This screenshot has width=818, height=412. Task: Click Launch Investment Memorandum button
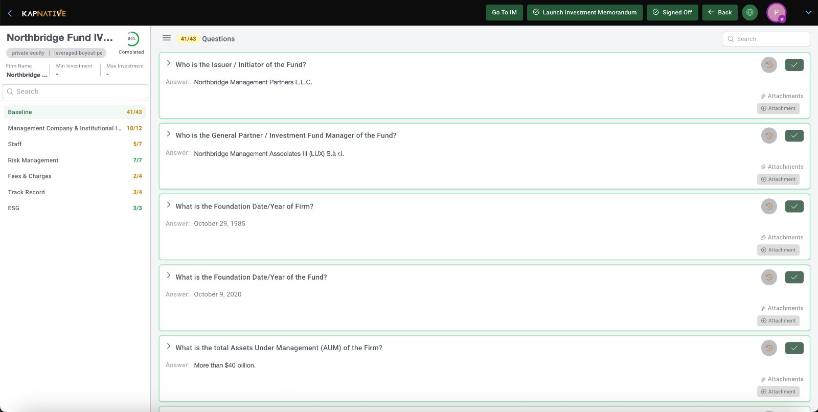click(585, 12)
